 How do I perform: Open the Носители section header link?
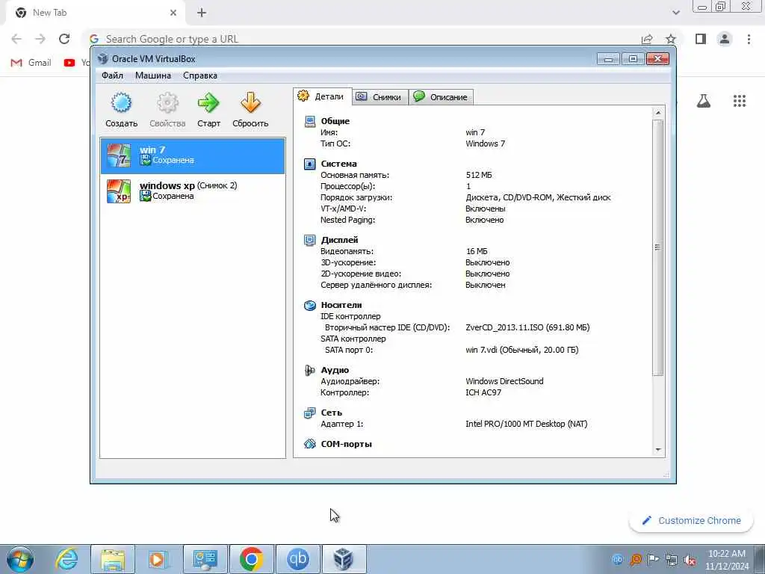coord(341,305)
